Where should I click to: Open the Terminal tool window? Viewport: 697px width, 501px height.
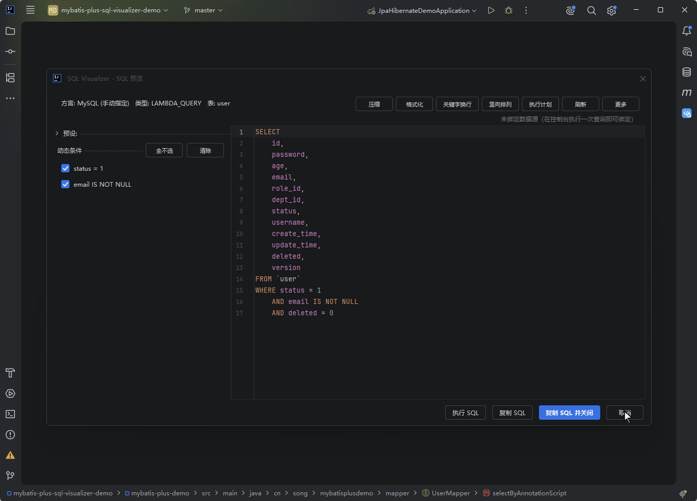click(x=10, y=414)
